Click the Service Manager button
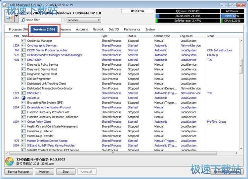This screenshot has height=179, width=248. pos(19,172)
